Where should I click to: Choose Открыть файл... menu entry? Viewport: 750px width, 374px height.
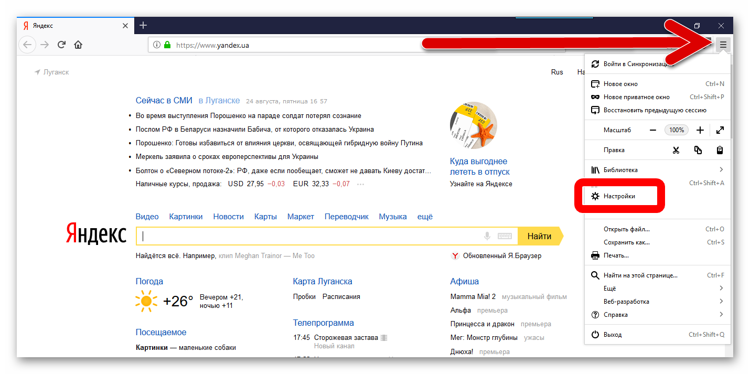point(658,229)
